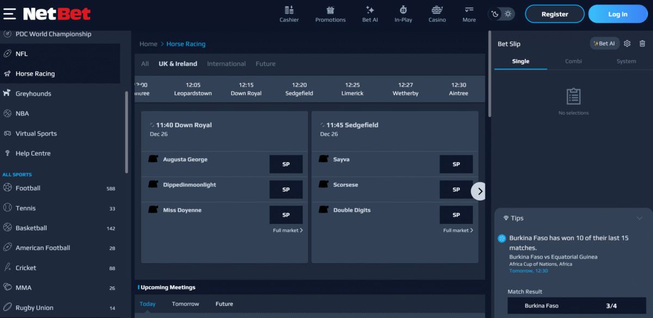Open Bet Slip settings gear
The height and width of the screenshot is (318, 653).
tap(627, 43)
